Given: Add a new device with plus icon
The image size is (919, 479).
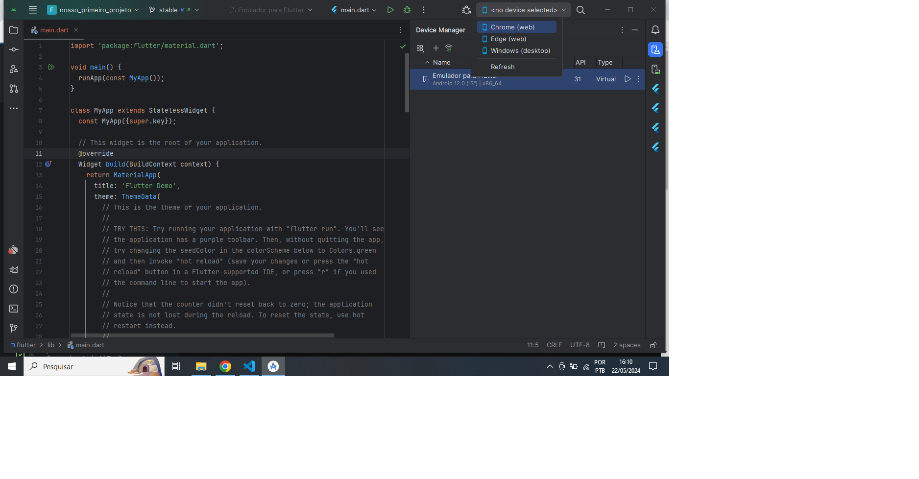Looking at the screenshot, I should coord(436,48).
